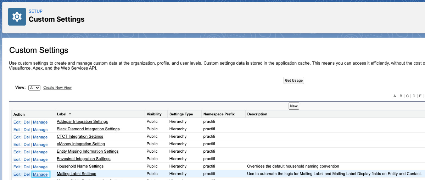
Task: Click the Namespace Prefix column header
Action: click(219, 114)
